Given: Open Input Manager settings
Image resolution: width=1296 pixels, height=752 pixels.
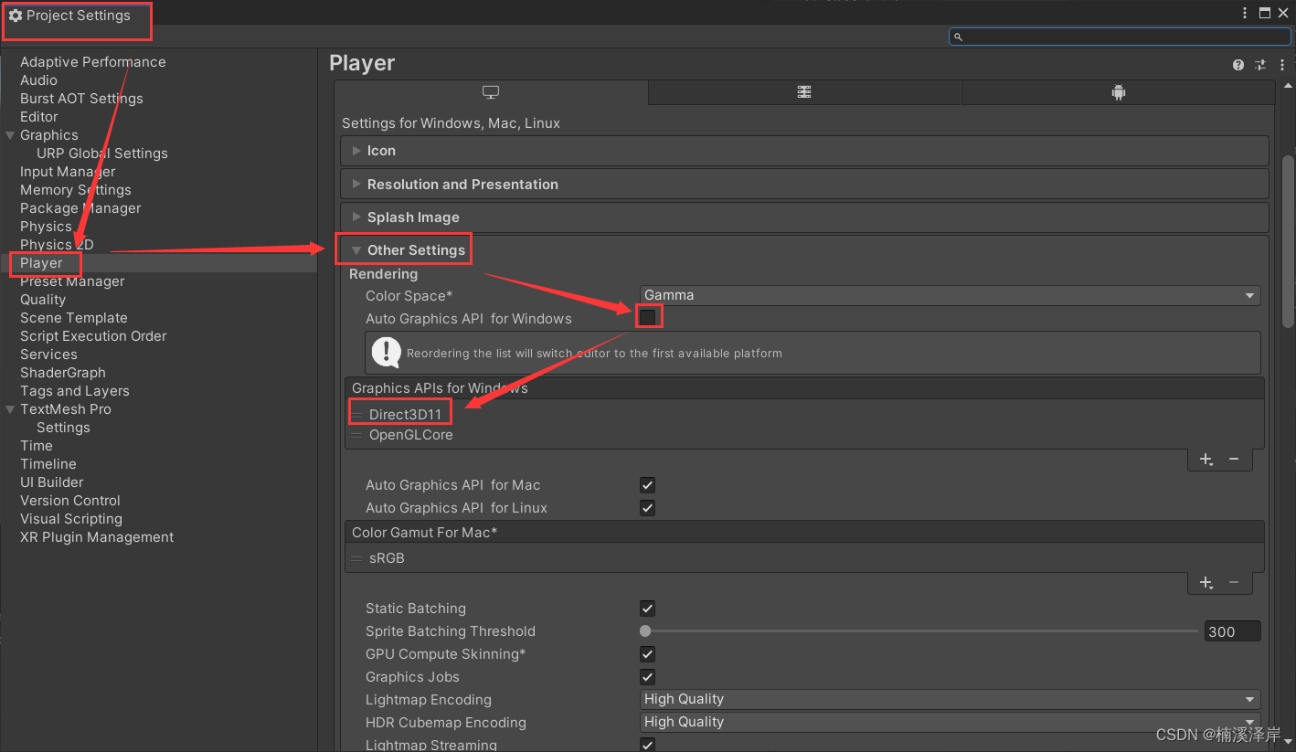Looking at the screenshot, I should [x=68, y=172].
